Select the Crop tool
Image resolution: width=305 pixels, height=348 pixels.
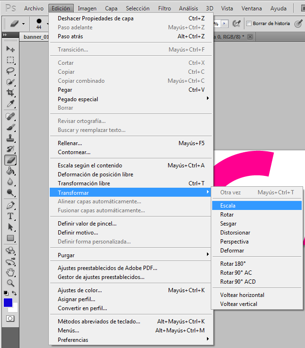(x=10, y=93)
